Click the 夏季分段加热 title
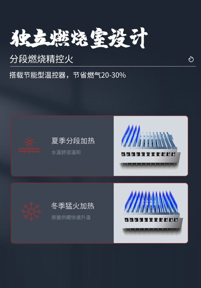This screenshot has width=201, height=288. tap(73, 141)
